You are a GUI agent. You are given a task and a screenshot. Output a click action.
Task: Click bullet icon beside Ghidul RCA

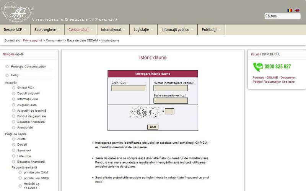click(13, 88)
